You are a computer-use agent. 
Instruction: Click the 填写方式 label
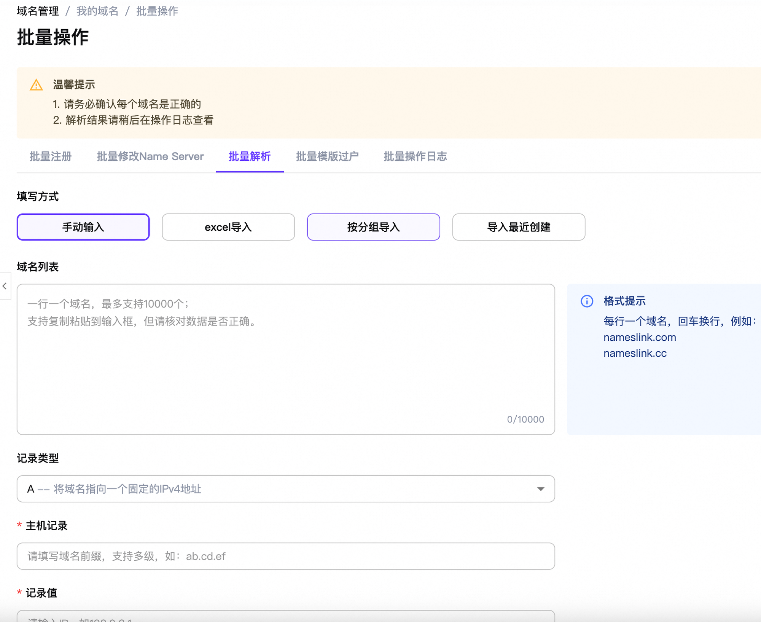coord(38,196)
